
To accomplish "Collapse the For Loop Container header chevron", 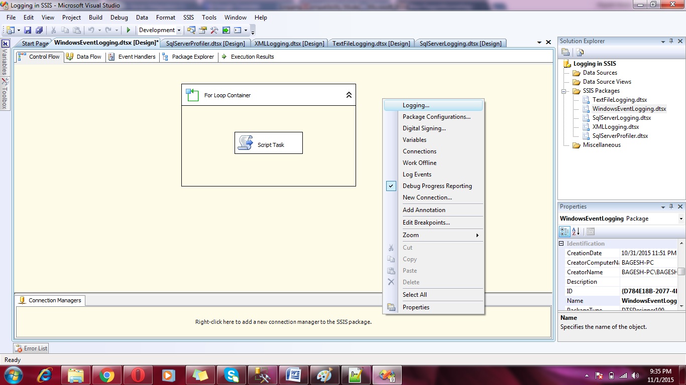I will click(349, 94).
